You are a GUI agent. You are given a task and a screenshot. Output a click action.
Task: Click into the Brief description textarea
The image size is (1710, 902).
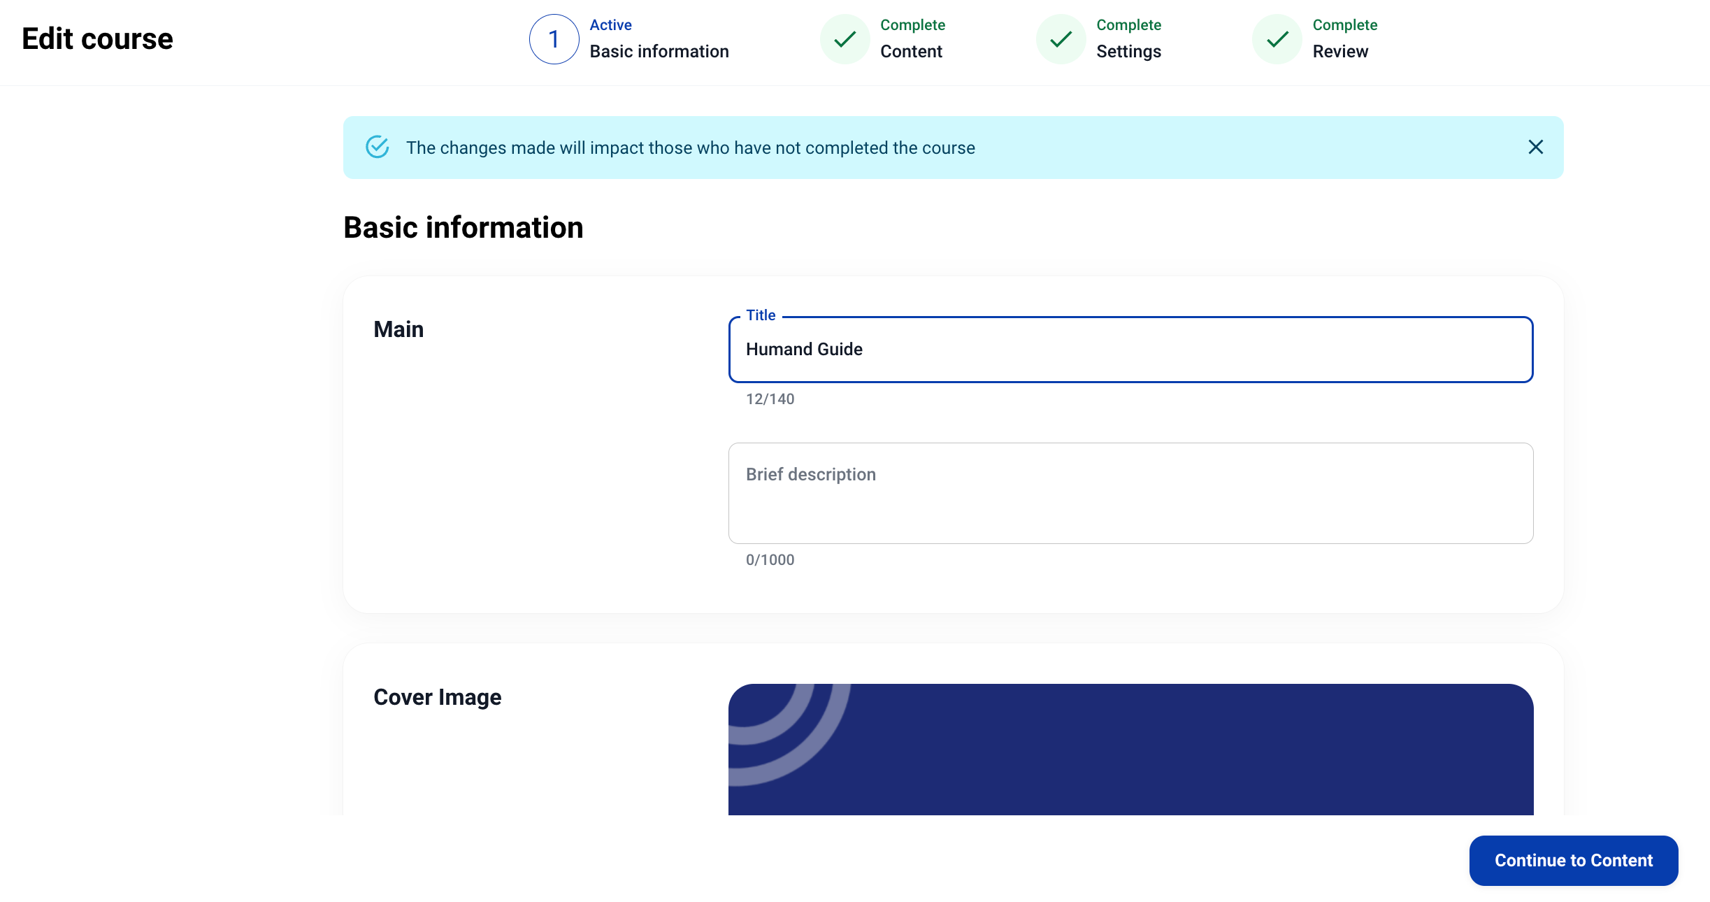[x=1130, y=493]
